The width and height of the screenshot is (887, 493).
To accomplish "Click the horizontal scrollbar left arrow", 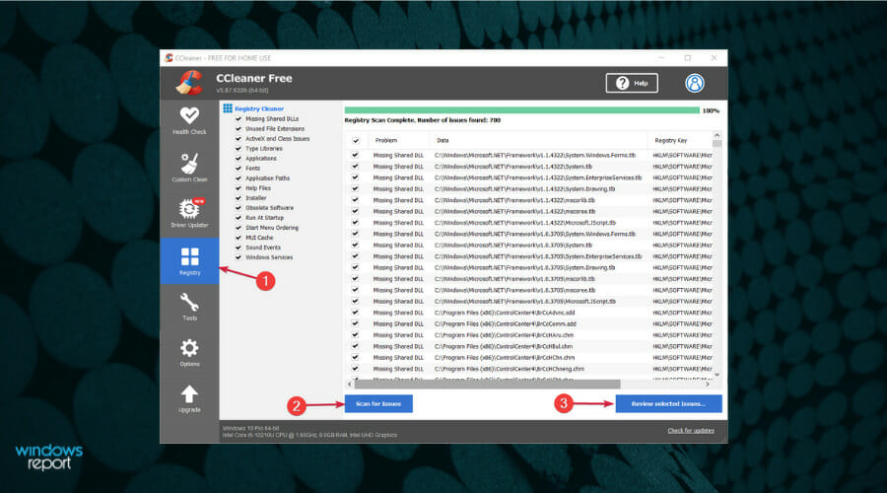I will [x=349, y=384].
